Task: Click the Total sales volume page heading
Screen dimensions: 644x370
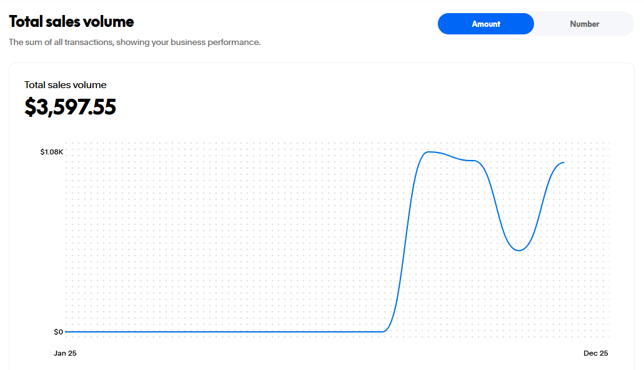Action: coord(71,21)
